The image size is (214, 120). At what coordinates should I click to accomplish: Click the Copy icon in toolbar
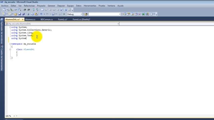tap(32, 14)
